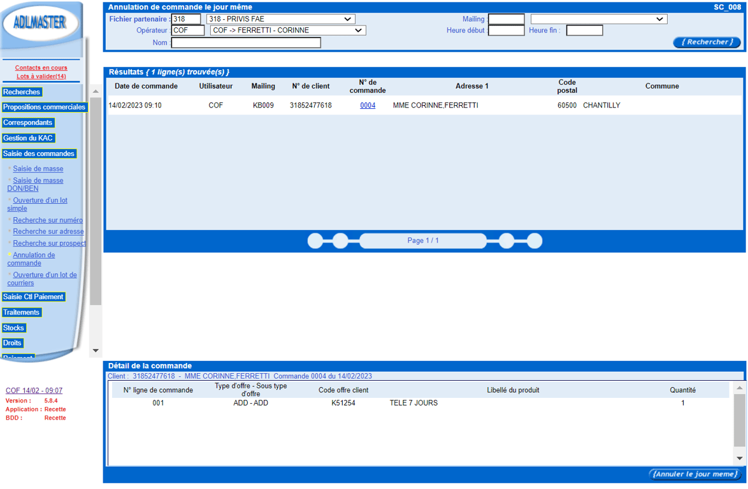
Task: Expand the Traitements menu
Action: click(22, 313)
